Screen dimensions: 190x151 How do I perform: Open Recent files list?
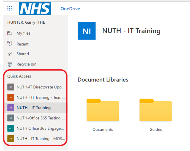pos(23,44)
